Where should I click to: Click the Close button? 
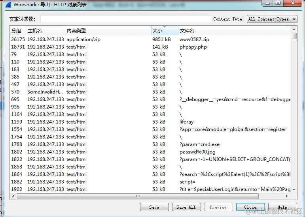pyautogui.click(x=250, y=207)
